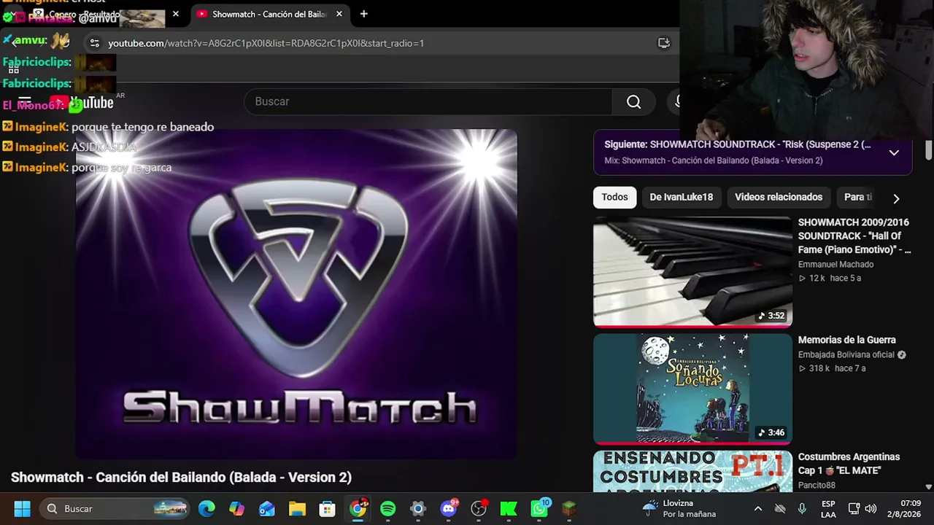Open Spotify from the taskbar
The height and width of the screenshot is (525, 934).
pyautogui.click(x=387, y=509)
